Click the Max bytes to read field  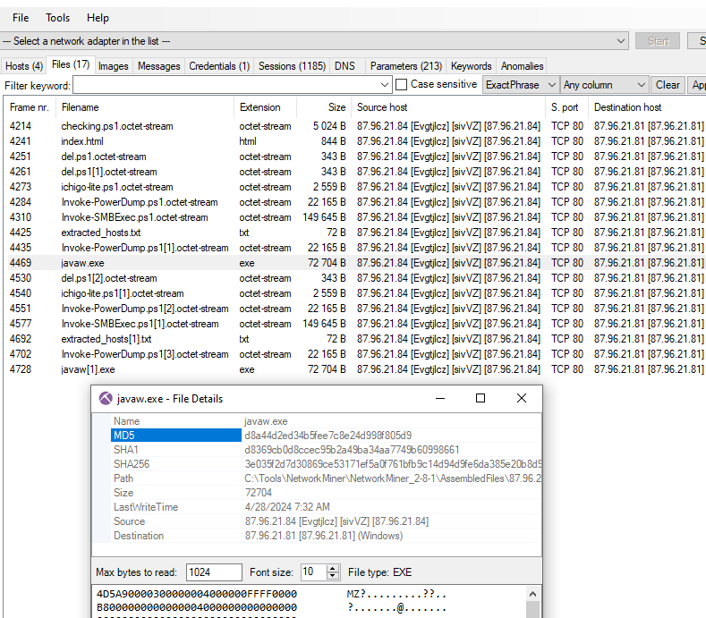[x=214, y=572]
